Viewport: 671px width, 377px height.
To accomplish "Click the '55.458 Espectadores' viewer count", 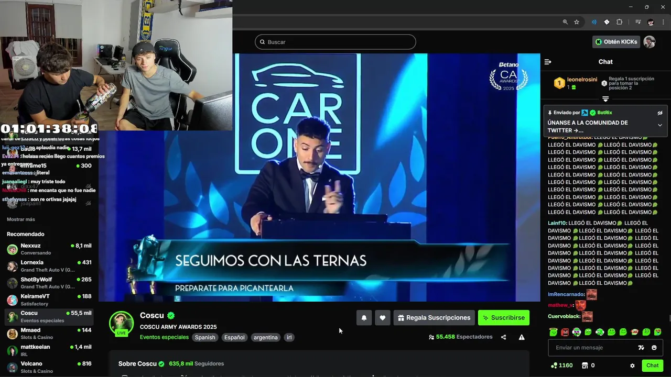I will pos(460,337).
